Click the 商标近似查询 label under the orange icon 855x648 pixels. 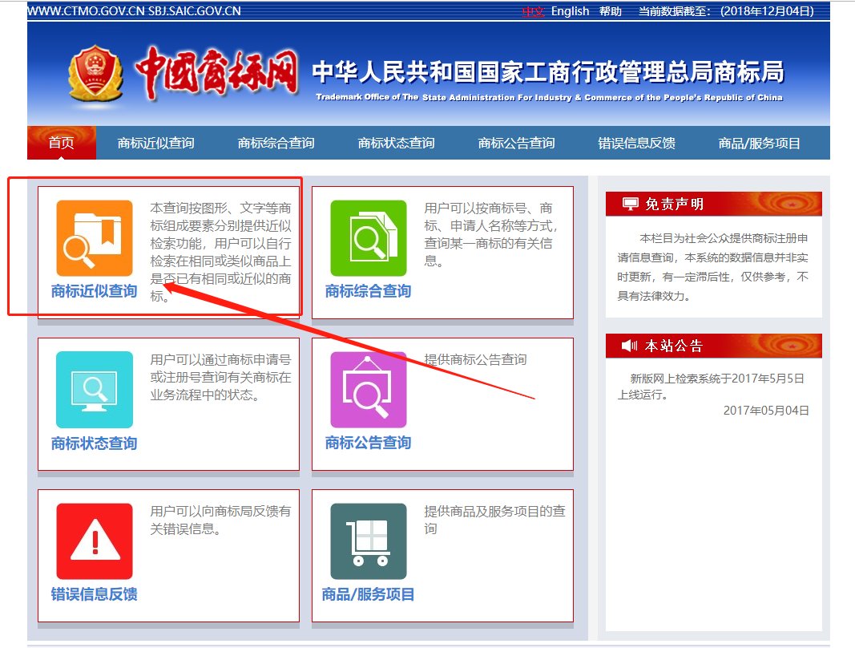93,290
